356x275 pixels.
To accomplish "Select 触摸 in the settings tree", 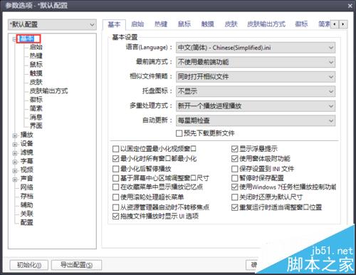I will tap(36, 73).
